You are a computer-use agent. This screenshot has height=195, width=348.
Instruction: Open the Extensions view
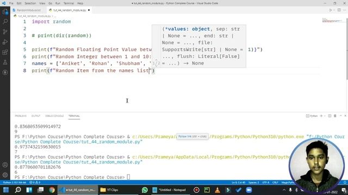point(5,52)
